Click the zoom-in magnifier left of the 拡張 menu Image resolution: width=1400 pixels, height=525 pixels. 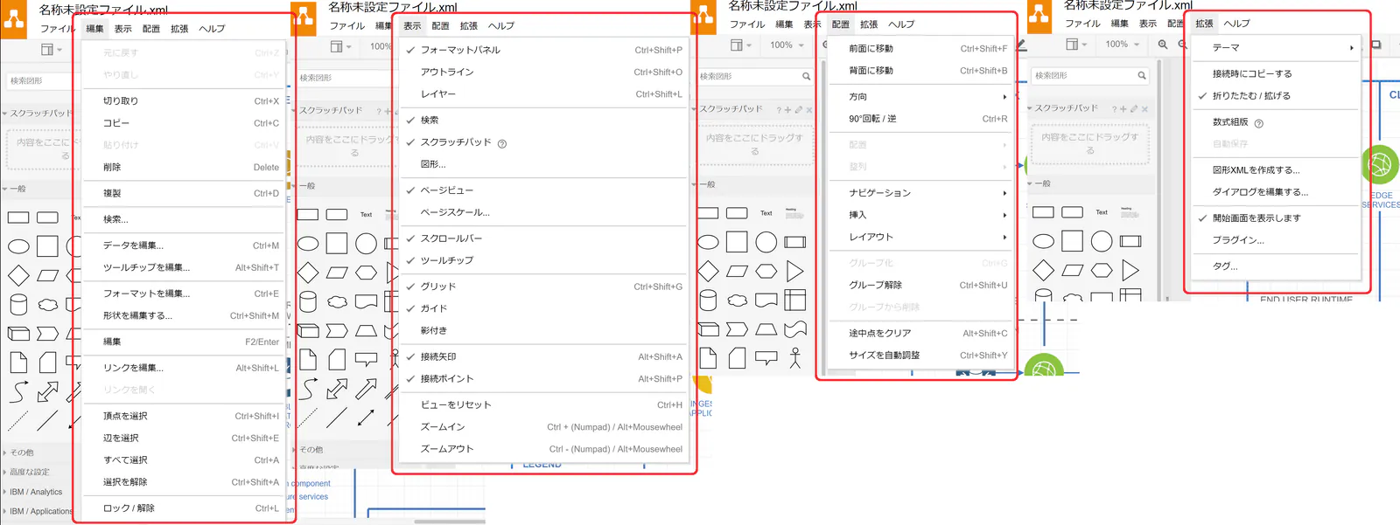point(1163,45)
